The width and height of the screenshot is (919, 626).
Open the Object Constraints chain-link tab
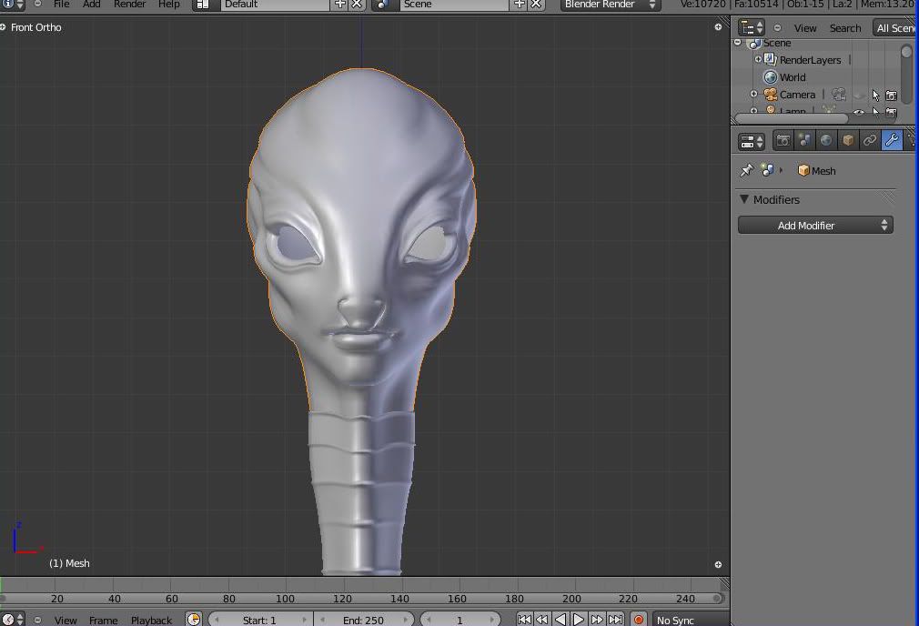[870, 140]
